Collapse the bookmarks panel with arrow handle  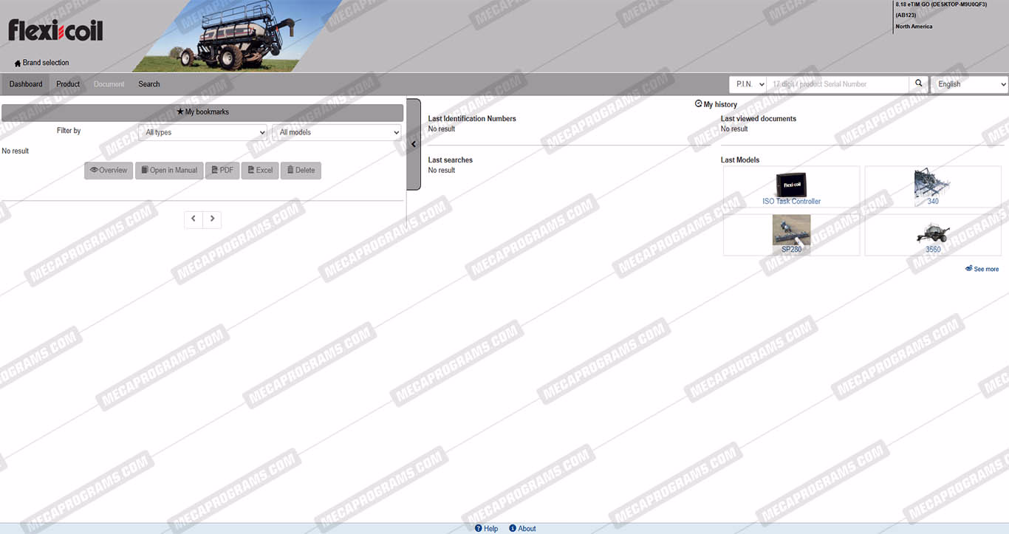(x=414, y=144)
